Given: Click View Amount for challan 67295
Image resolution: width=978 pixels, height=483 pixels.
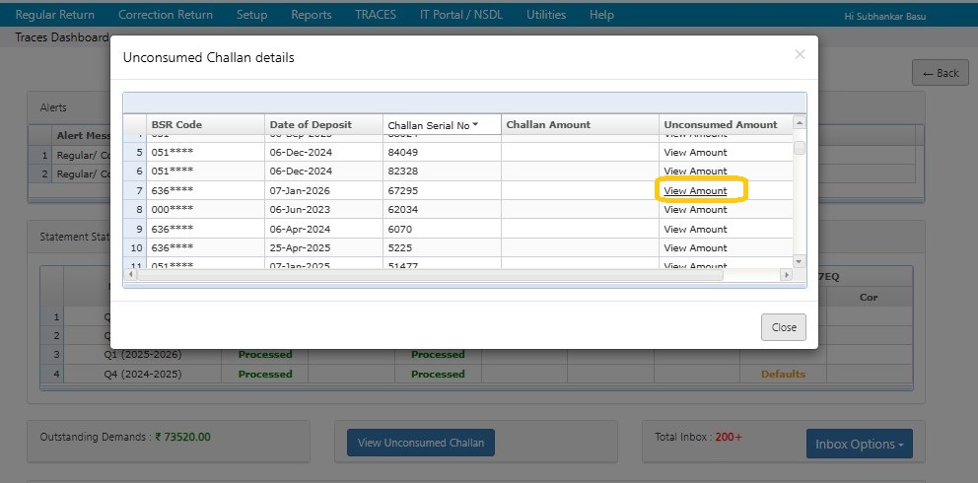Looking at the screenshot, I should (x=695, y=190).
